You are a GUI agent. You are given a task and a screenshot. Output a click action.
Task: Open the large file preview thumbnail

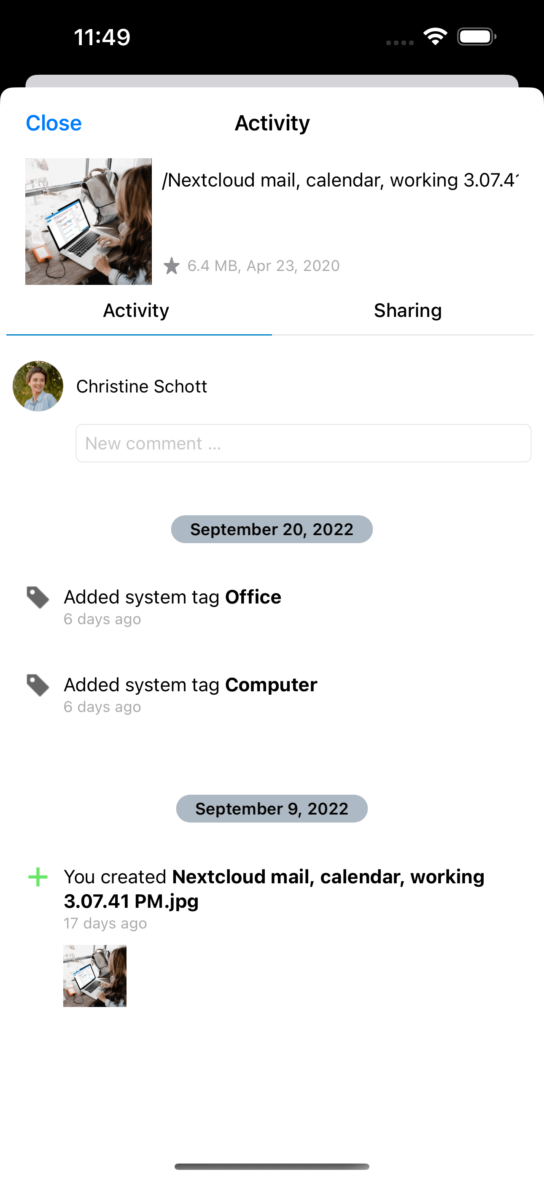pos(89,222)
